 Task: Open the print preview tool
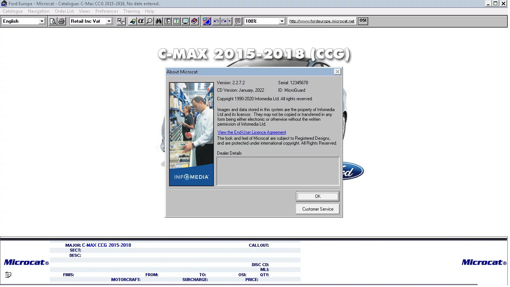pos(53,21)
